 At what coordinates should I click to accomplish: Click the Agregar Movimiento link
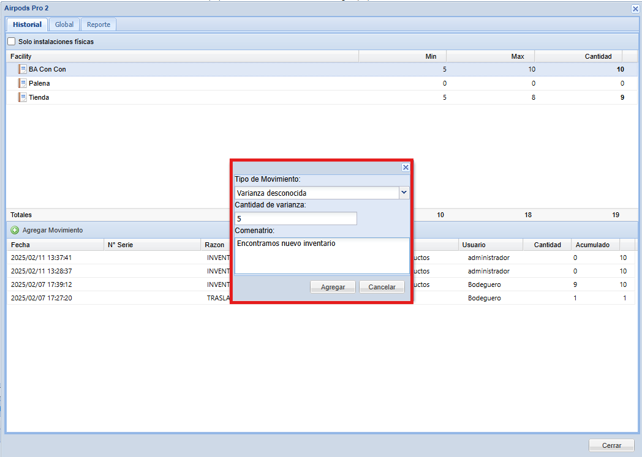pyautogui.click(x=53, y=230)
